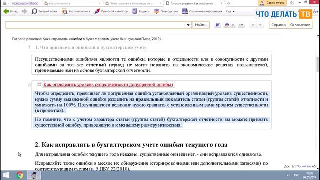
Task: Click the КонсультантПлюс logo tab
Action: (x=25, y=3)
